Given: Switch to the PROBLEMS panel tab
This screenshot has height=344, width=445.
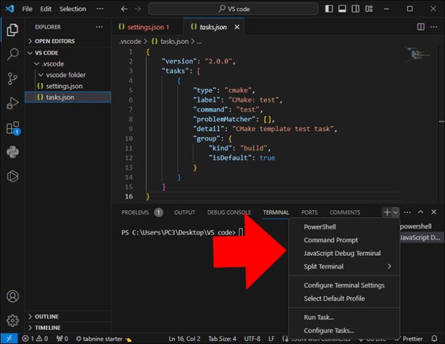Looking at the screenshot, I should [x=135, y=213].
